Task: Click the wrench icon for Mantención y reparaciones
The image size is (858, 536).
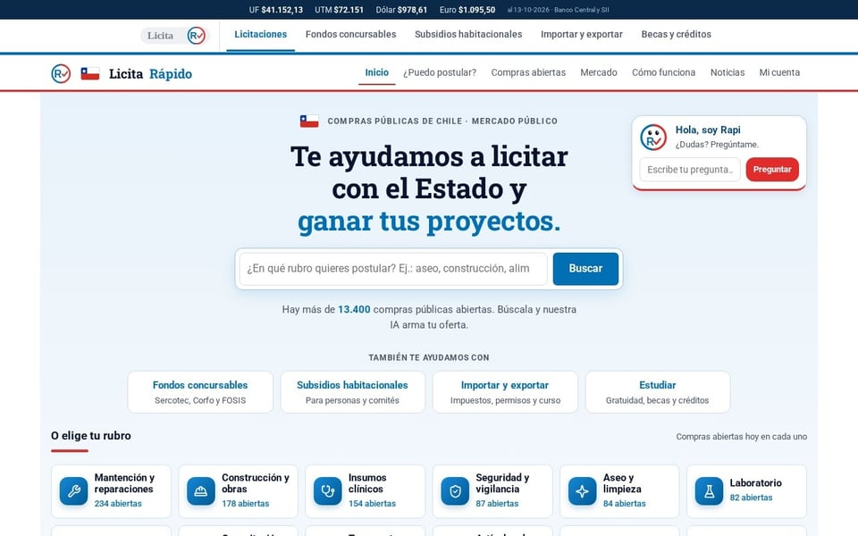Action: tap(74, 490)
